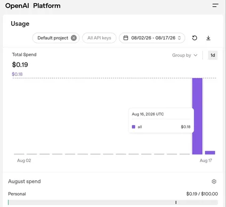Click the OpenAI Platform logo

point(33,6)
